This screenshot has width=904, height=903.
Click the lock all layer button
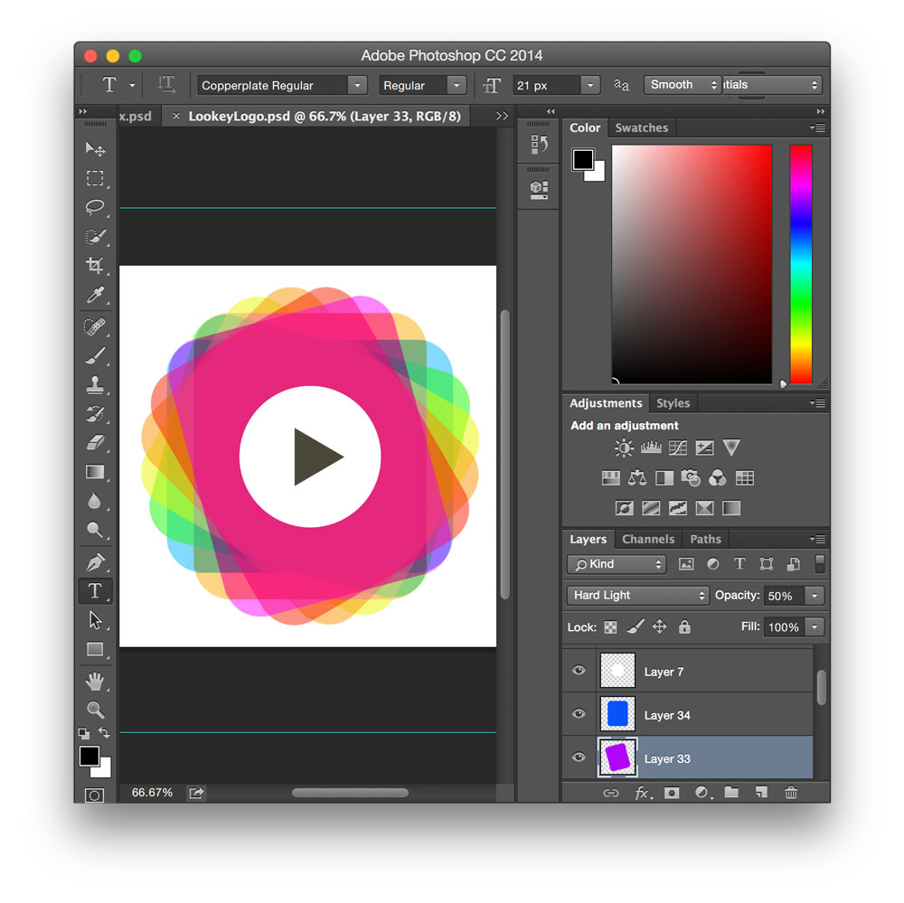(684, 626)
